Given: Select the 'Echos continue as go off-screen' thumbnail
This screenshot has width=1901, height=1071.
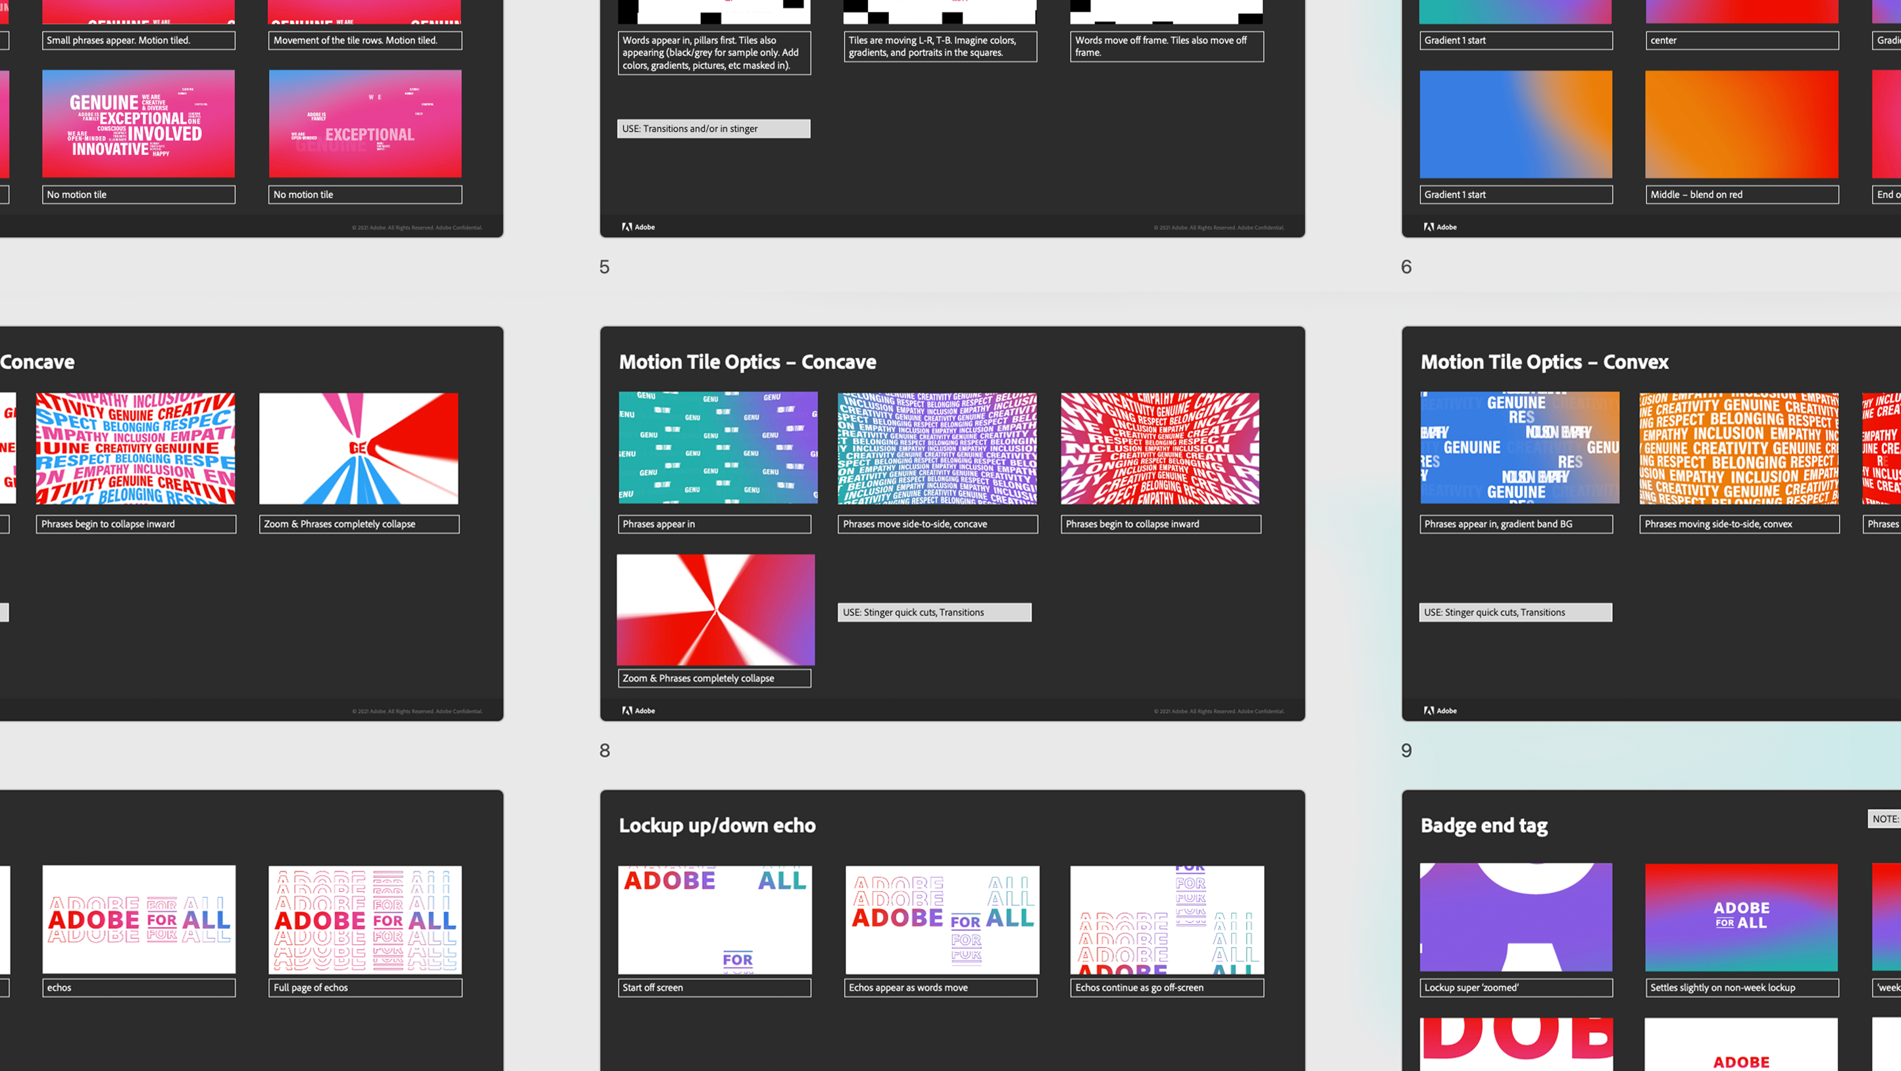Looking at the screenshot, I should (x=1167, y=920).
